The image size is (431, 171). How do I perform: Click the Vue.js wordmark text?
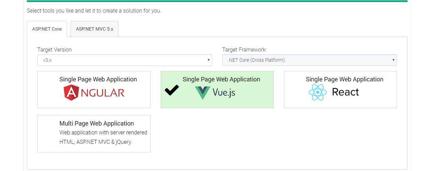click(x=224, y=92)
